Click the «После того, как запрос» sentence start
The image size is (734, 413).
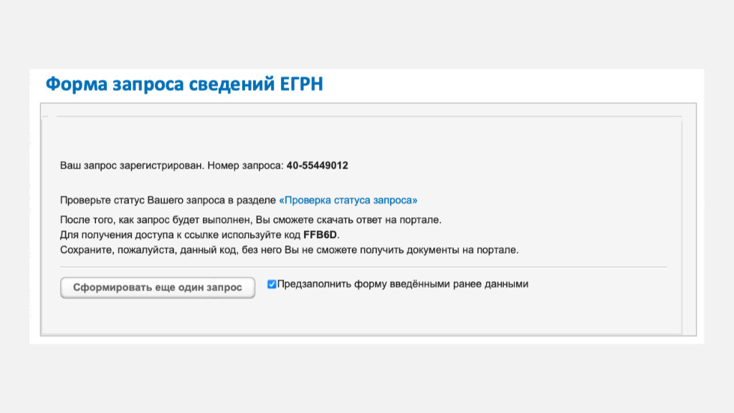click(x=108, y=219)
